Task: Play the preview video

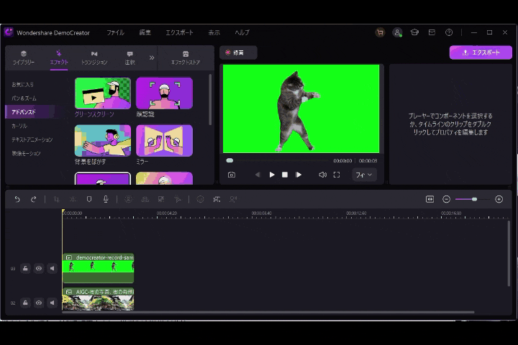Action: [x=272, y=175]
